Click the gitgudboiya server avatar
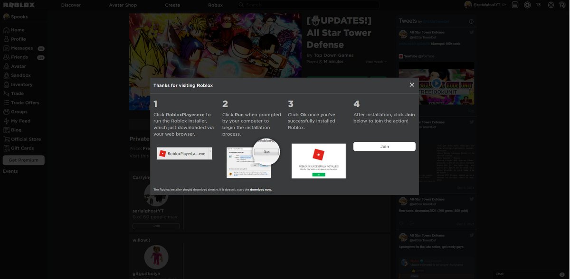 tap(156, 257)
